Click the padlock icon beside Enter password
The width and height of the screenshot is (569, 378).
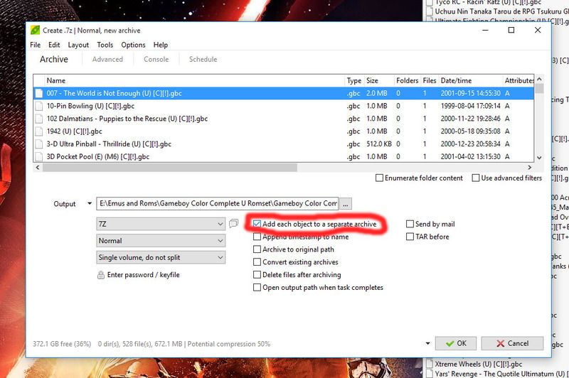tap(100, 275)
